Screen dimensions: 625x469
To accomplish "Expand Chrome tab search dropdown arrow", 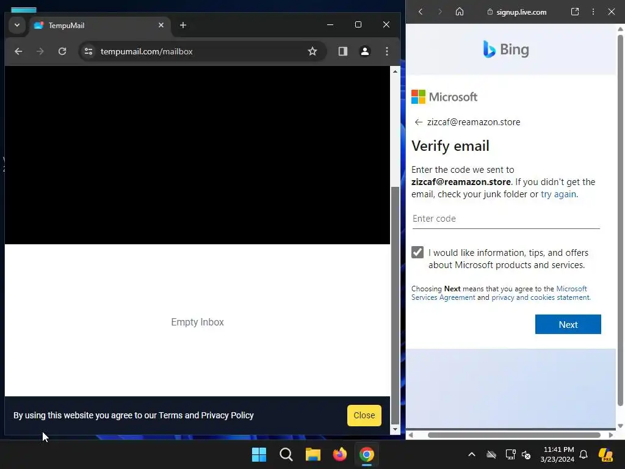I will coord(17,25).
